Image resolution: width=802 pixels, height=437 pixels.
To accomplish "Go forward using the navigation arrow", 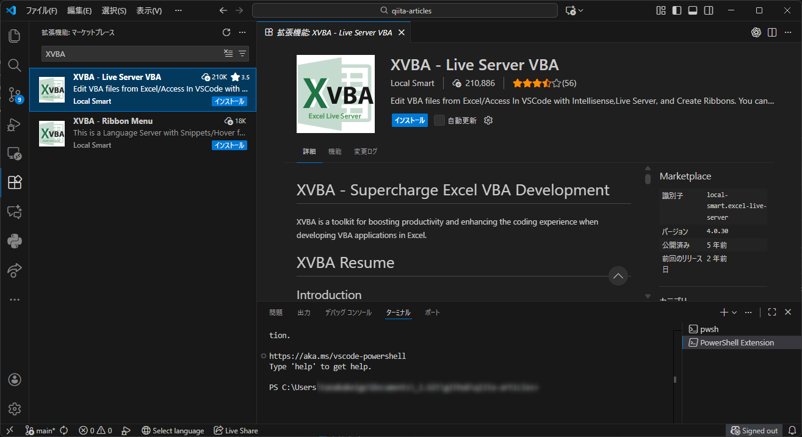I will [x=239, y=10].
